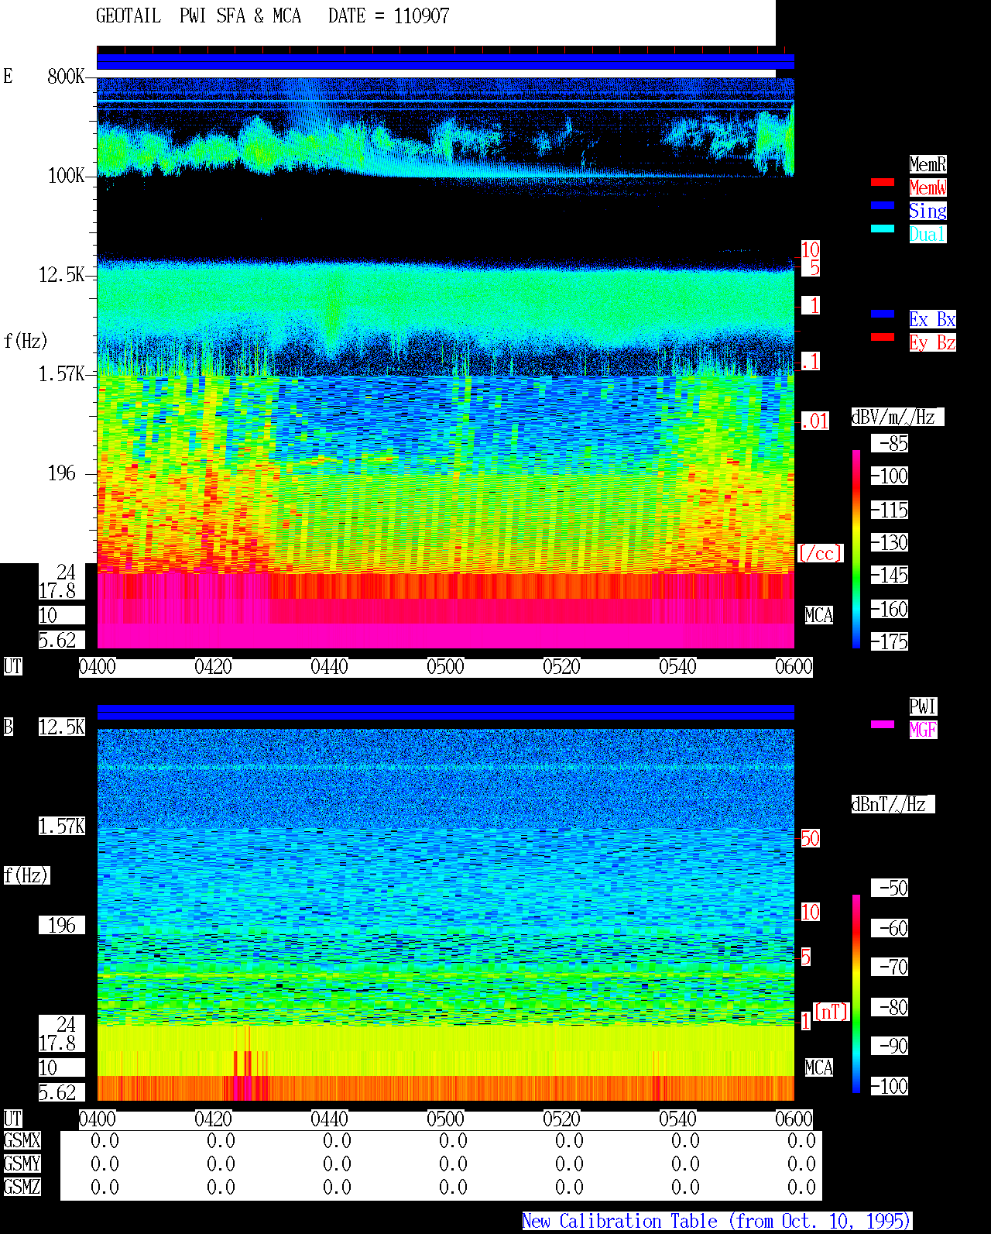Click the red MemW legend swatch
This screenshot has height=1234, width=991.
point(883,182)
